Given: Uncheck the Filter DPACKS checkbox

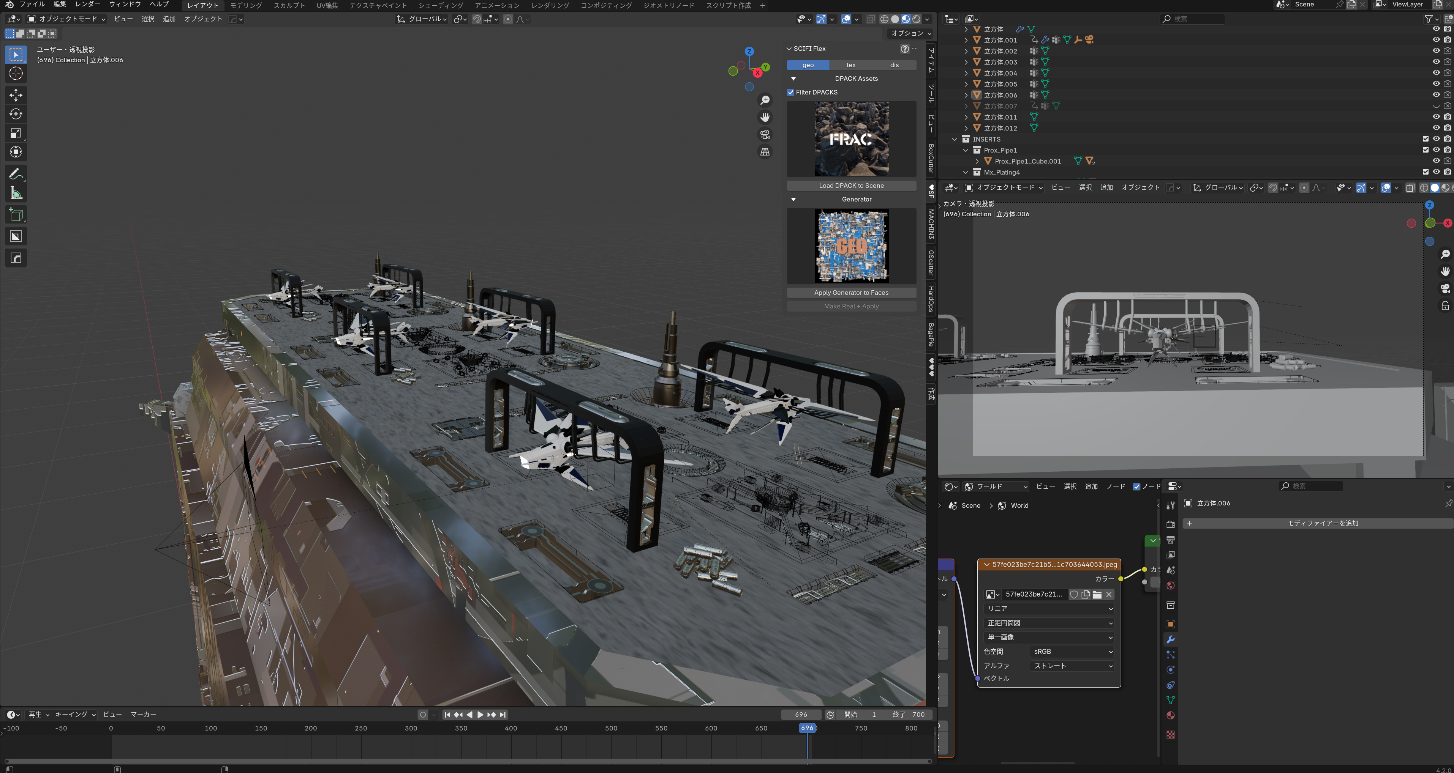Looking at the screenshot, I should 791,93.
